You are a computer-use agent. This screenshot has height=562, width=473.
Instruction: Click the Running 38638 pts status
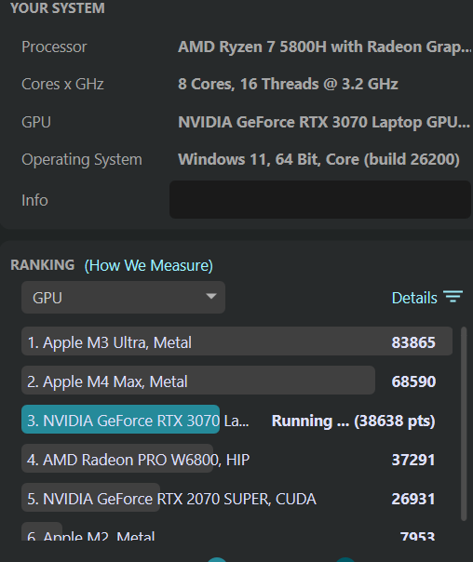click(x=353, y=421)
